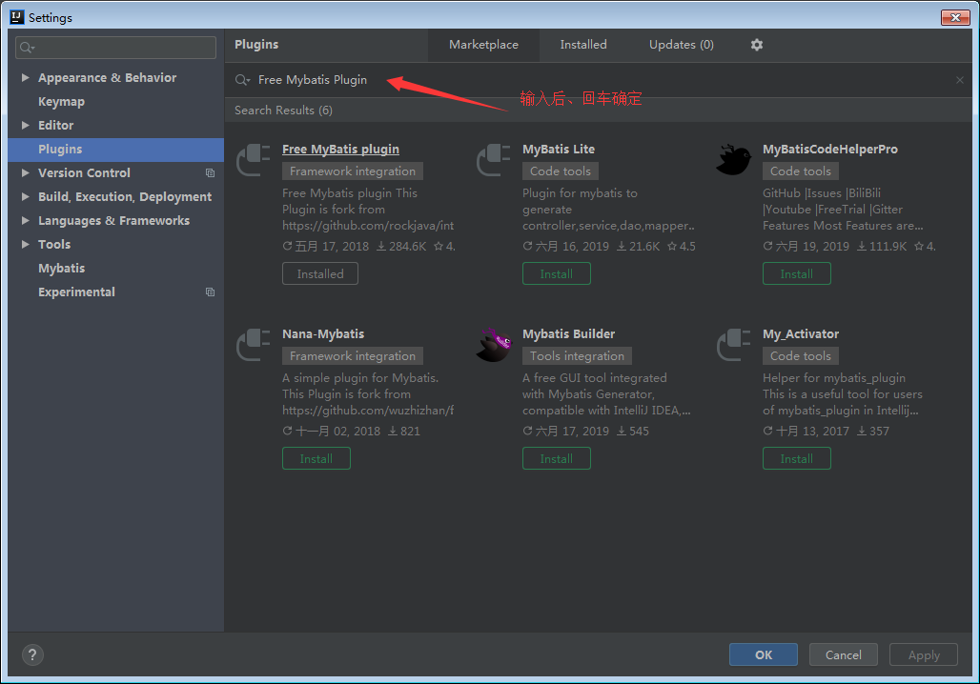Expand the Version Control node
Screen dimensions: 980x684
[x=25, y=172]
